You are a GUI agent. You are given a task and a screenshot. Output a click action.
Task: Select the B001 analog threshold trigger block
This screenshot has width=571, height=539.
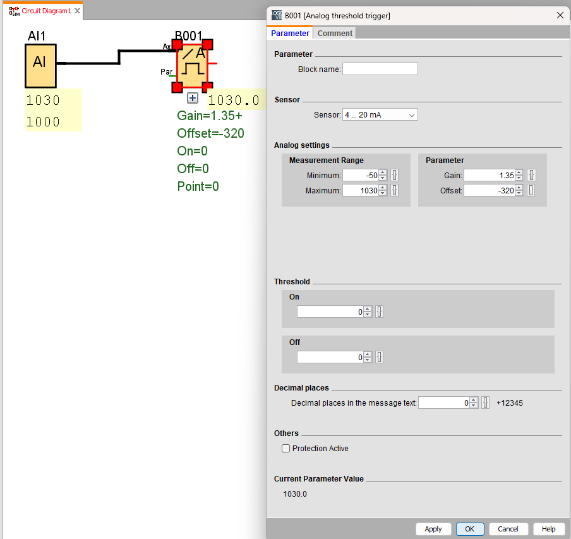(192, 66)
